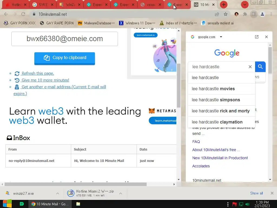The width and height of the screenshot is (277, 208).
Task: Click the Hotline.Miami zip download progress icon
Action: (x=71, y=193)
